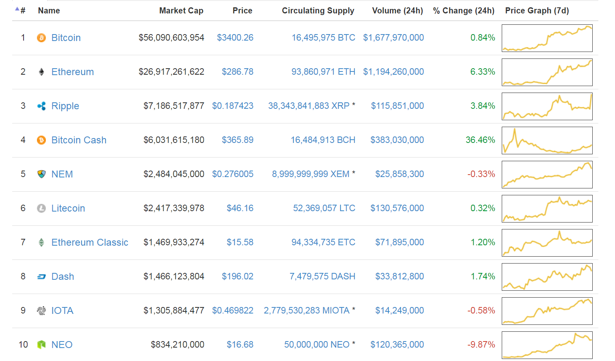This screenshot has height=361, width=615.
Task: Open the NEM coin page link
Action: point(62,174)
